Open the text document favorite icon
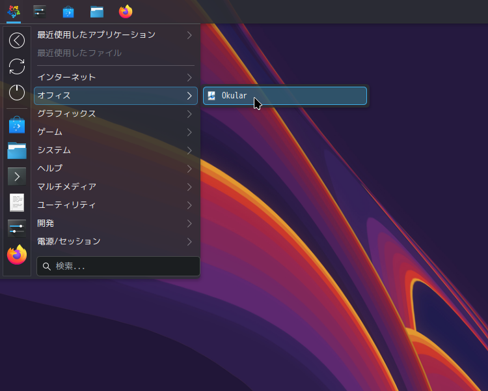Viewport: 488px width, 391px height. click(17, 203)
